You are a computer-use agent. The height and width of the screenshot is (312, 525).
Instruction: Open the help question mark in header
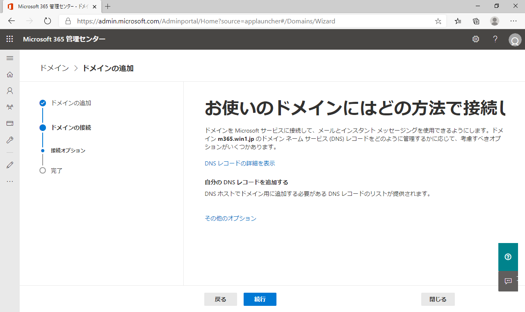[495, 39]
